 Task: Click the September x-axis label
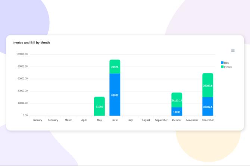click(x=161, y=120)
